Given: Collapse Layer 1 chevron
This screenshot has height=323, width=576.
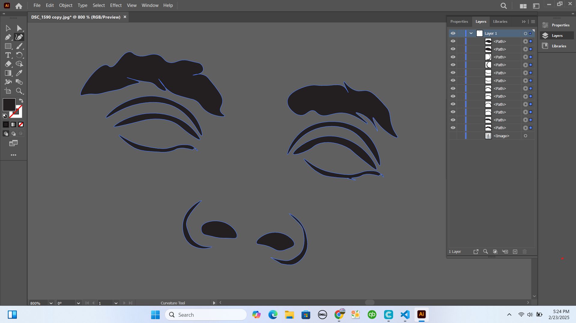Looking at the screenshot, I should (x=471, y=33).
